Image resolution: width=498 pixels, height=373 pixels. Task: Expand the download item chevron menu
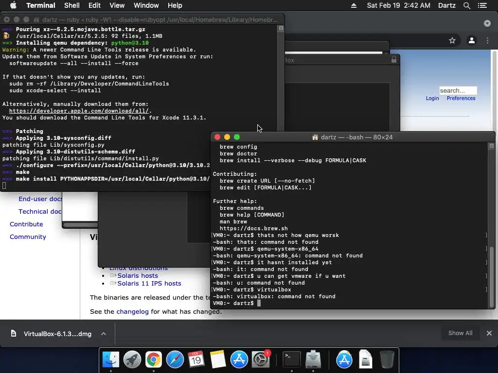(x=104, y=334)
